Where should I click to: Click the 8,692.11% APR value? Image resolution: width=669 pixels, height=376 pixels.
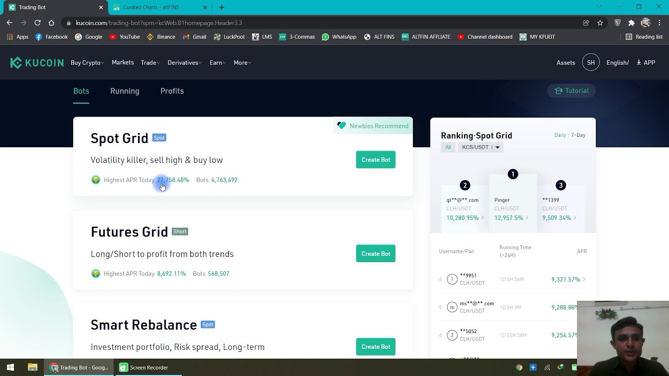(171, 274)
